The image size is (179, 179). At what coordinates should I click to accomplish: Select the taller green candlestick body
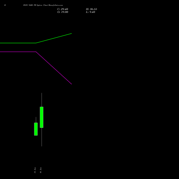coord(42,117)
